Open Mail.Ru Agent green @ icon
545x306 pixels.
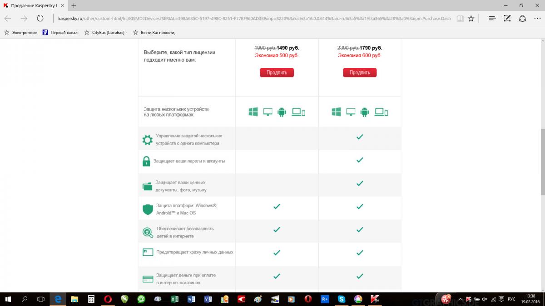tap(141, 299)
